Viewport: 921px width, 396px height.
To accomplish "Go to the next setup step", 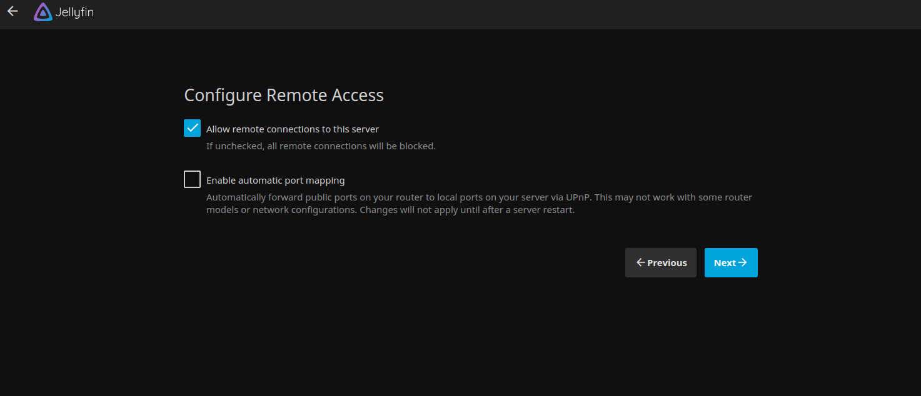I will (x=730, y=262).
